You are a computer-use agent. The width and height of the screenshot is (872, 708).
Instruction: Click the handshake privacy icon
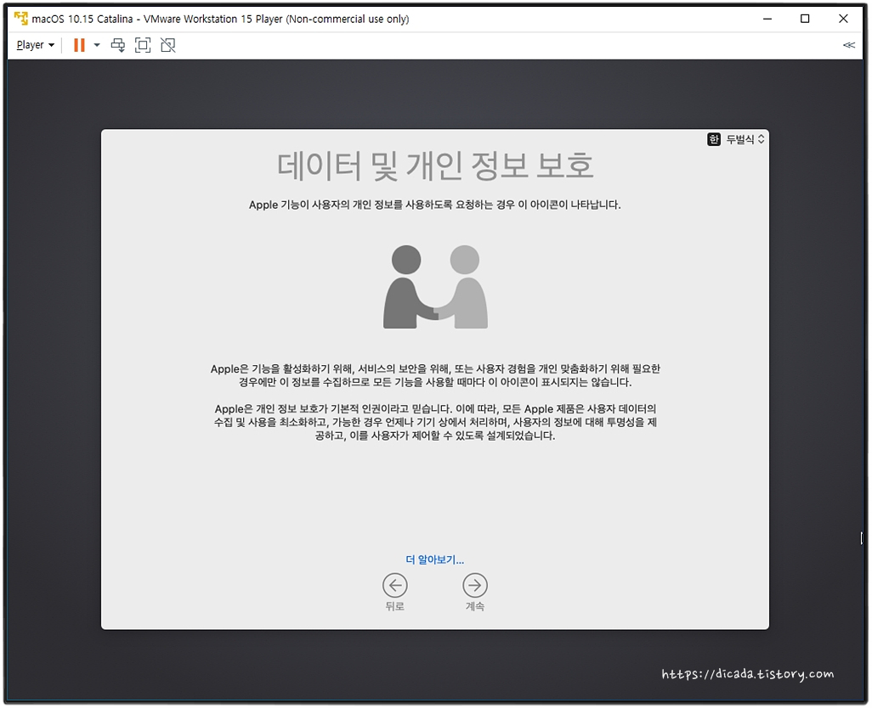(x=435, y=287)
